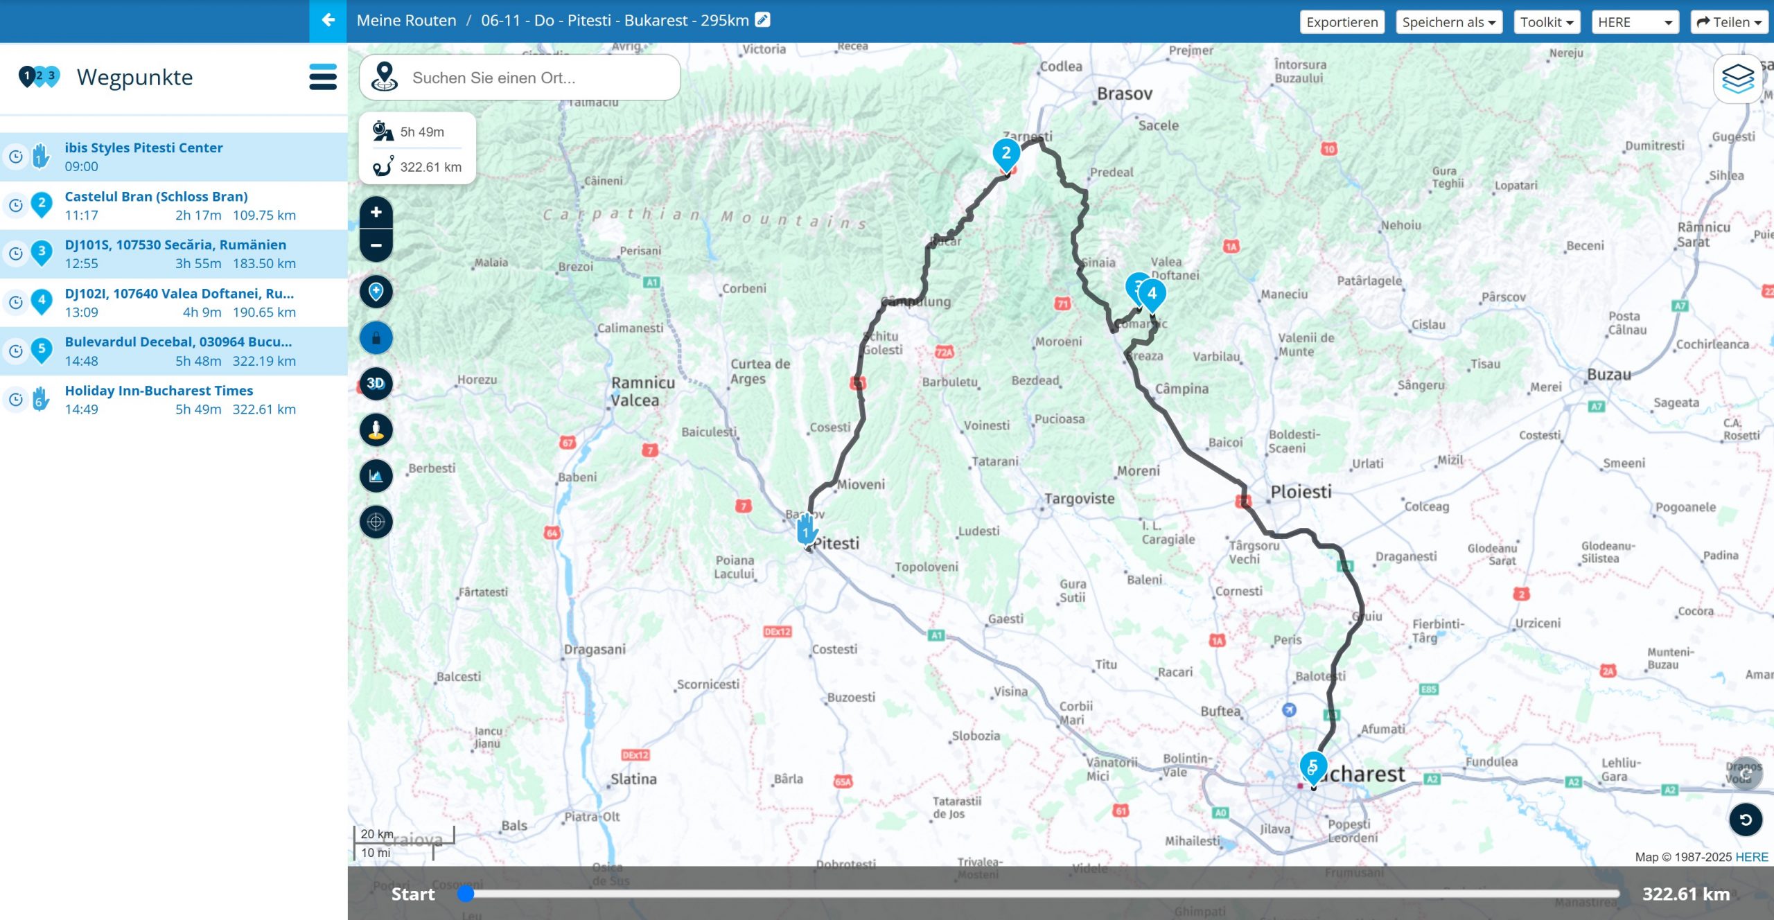Toggle the 3D map view
Image resolution: width=1774 pixels, height=920 pixels.
click(x=376, y=384)
